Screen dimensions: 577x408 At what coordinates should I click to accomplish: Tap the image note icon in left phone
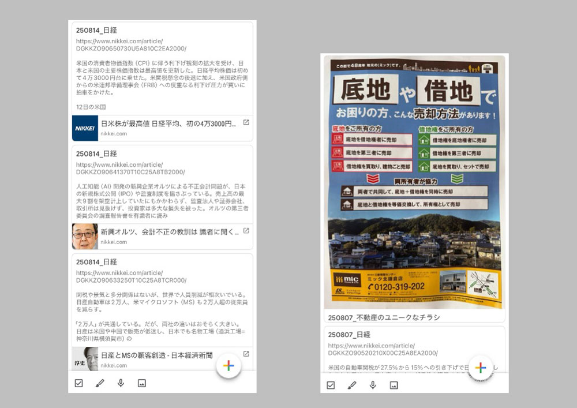[142, 383]
